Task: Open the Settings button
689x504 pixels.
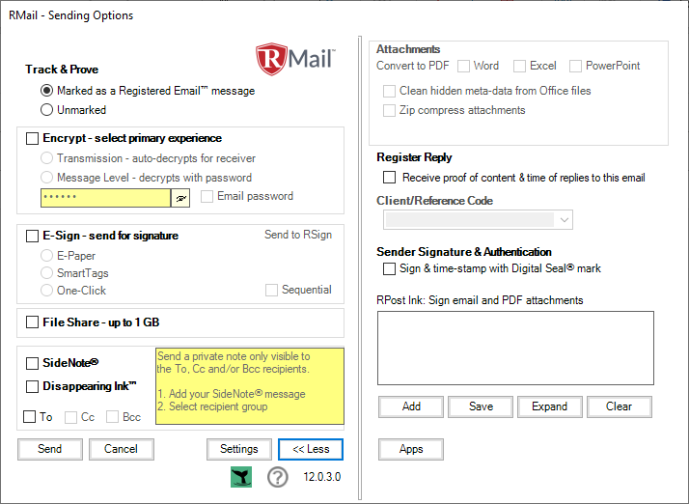Action: pos(238,449)
